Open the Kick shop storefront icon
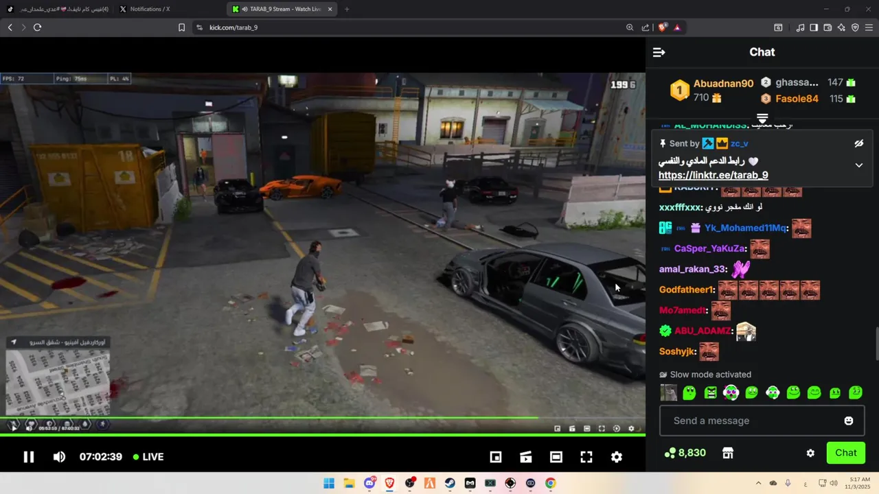The image size is (879, 494). coord(727,453)
